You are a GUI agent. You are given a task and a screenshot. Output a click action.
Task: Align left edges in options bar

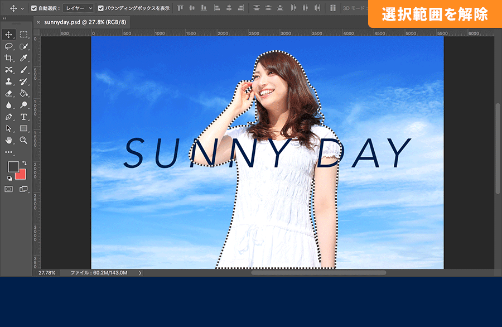217,8
